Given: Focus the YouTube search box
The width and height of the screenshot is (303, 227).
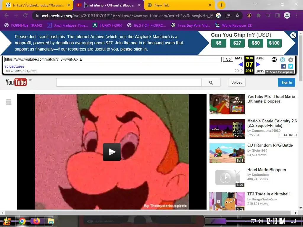Looking at the screenshot, I should pyautogui.click(x=129, y=83).
